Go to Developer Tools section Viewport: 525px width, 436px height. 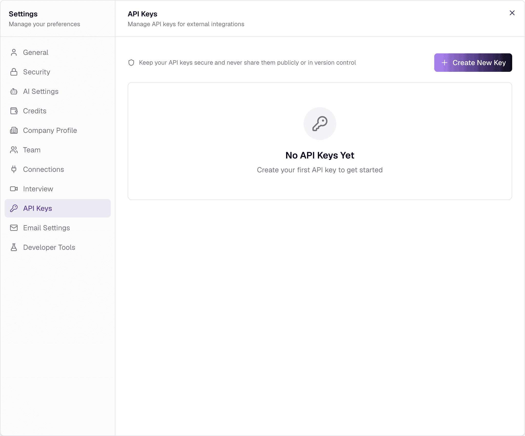click(58, 247)
